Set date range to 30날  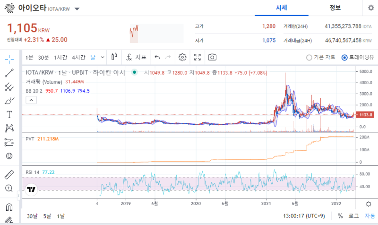(32, 216)
